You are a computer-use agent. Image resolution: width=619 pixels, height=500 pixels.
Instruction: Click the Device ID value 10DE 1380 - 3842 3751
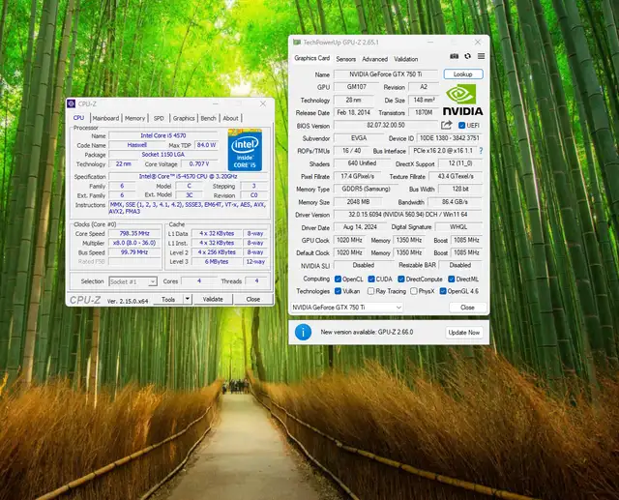[450, 138]
